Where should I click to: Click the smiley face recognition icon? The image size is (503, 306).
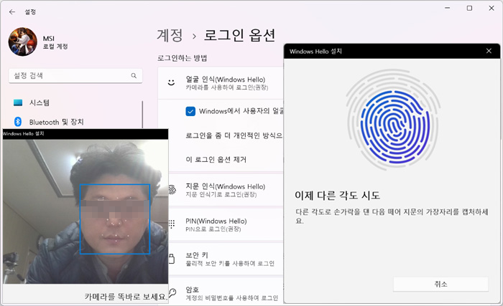[172, 82]
